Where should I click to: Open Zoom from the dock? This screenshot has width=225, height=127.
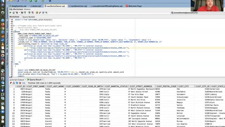pos(2,112)
